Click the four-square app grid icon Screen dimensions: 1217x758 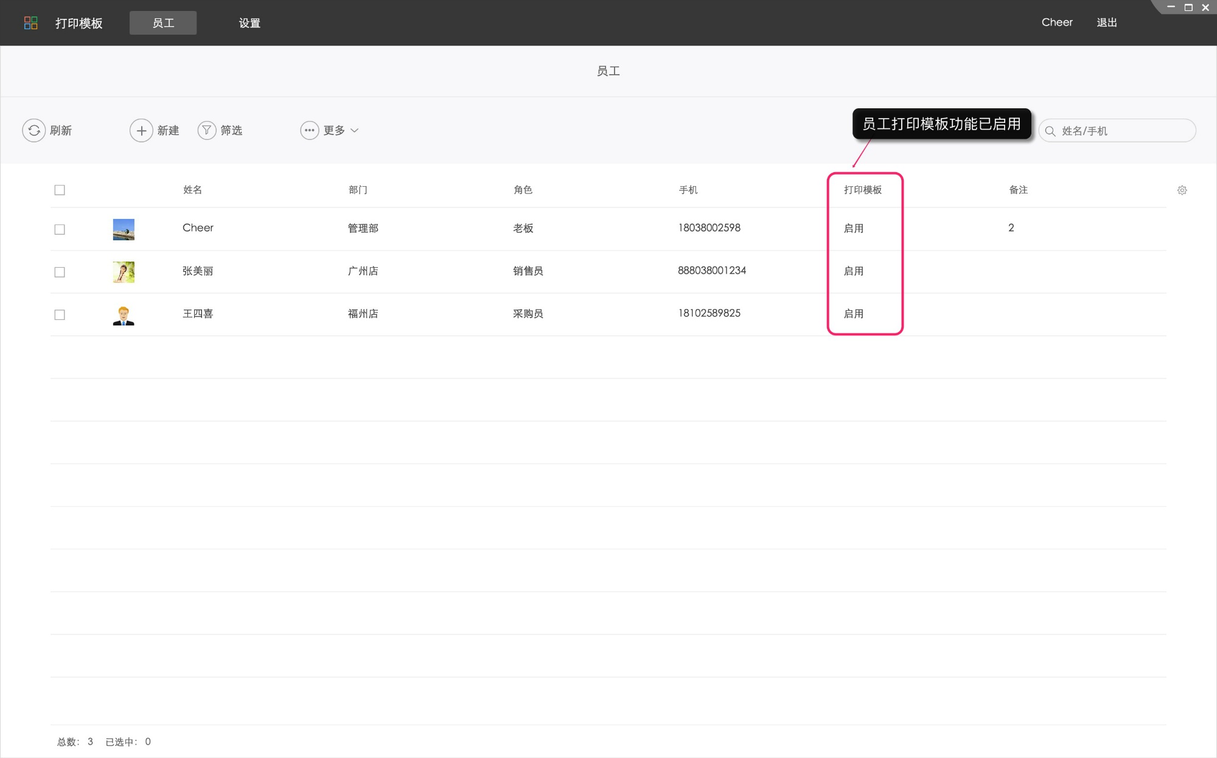click(x=30, y=23)
